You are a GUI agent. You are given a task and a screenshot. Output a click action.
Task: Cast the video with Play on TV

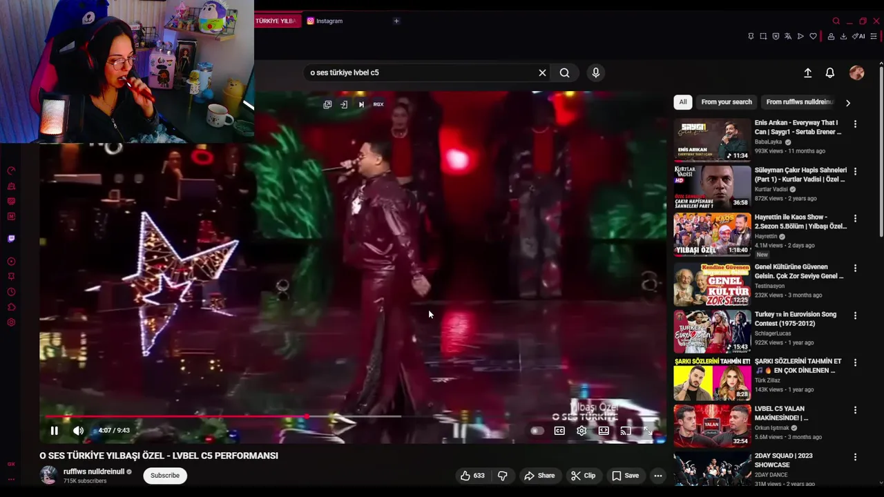(x=626, y=431)
